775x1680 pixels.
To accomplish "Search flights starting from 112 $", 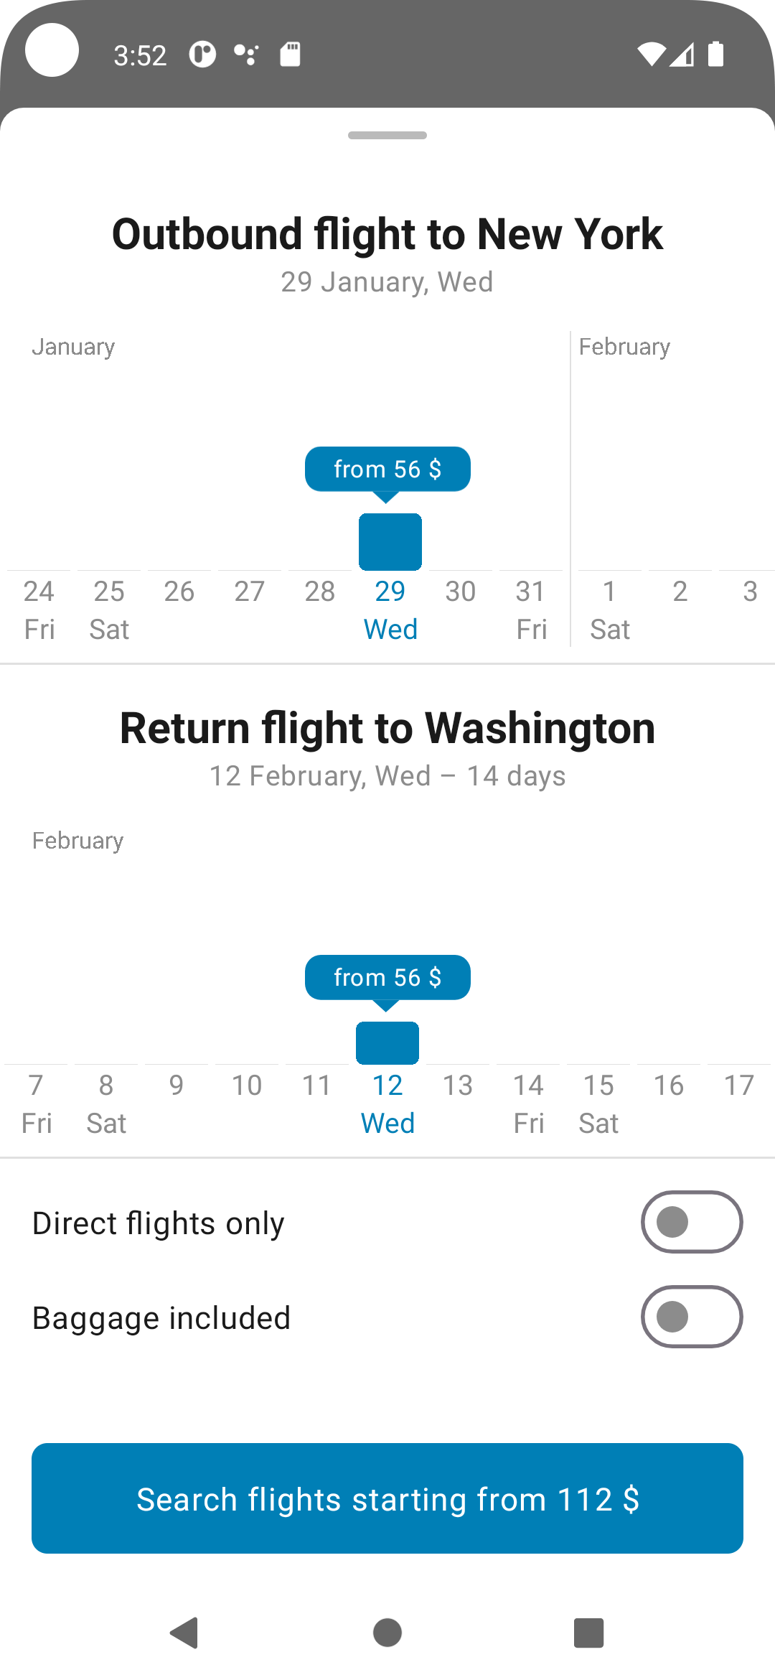I will [x=387, y=1498].
